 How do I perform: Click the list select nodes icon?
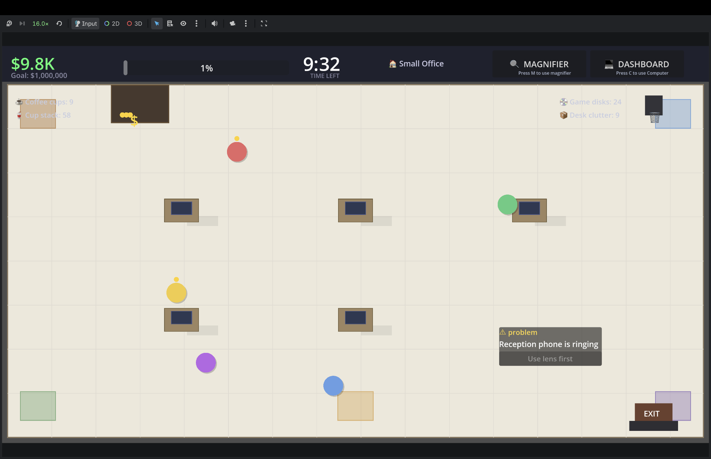coord(170,24)
